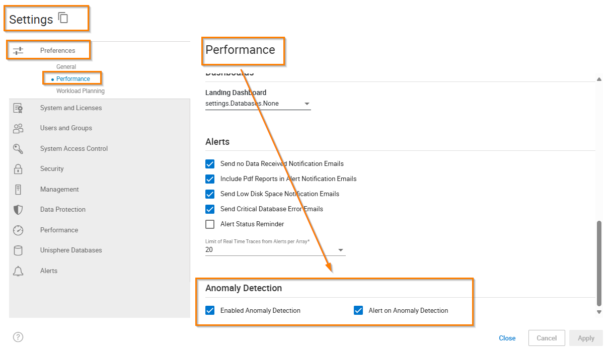Click the Security padlock icon
611x351 pixels.
click(18, 169)
